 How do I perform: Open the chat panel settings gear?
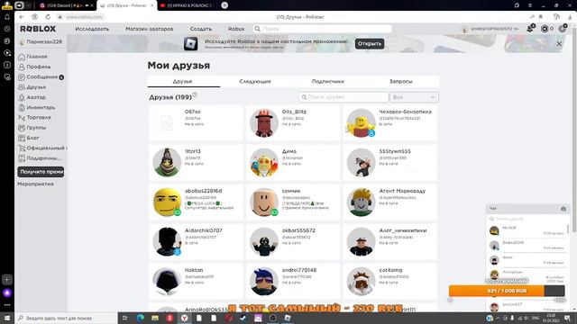pos(563,209)
